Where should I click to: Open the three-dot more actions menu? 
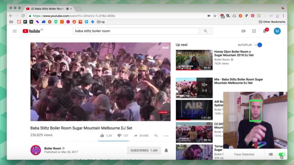(166, 136)
